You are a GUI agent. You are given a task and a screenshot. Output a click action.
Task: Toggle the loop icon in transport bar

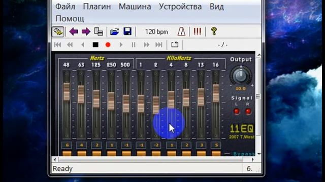[175, 44]
